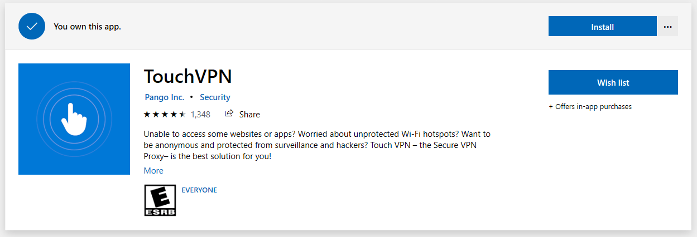Viewport: 697px width, 237px height.
Task: Open the EVERYONE rating link
Action: pos(199,190)
